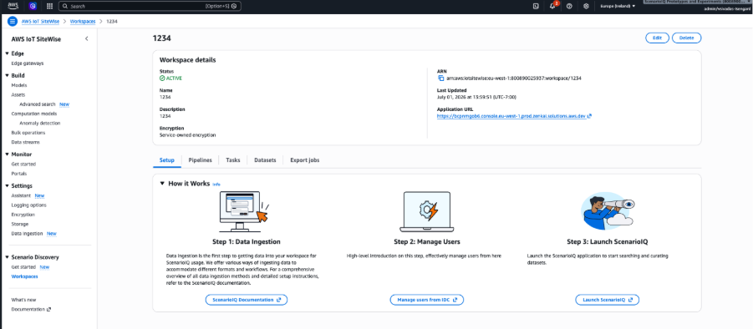Open Bulk operations in sidebar

pos(28,133)
